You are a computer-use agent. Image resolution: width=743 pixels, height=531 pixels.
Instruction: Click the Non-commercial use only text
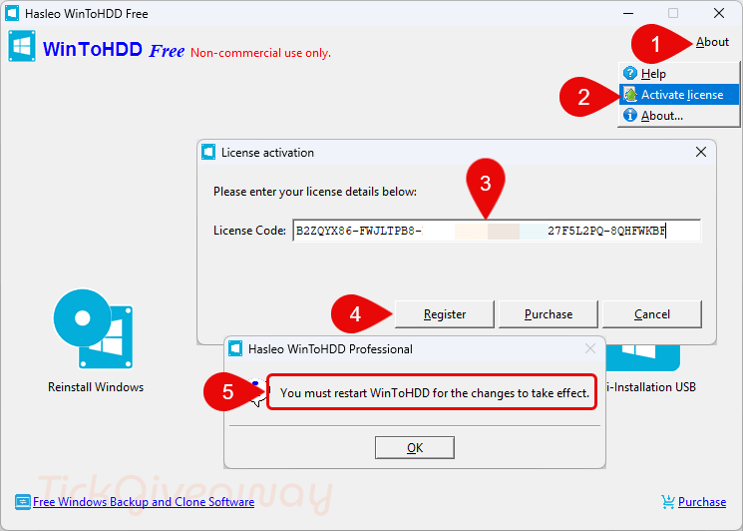[x=260, y=53]
